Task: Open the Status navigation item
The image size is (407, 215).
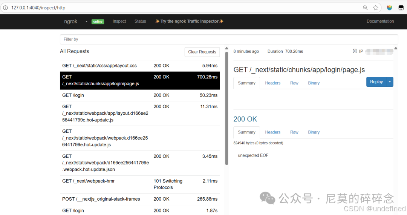Action: (x=140, y=21)
